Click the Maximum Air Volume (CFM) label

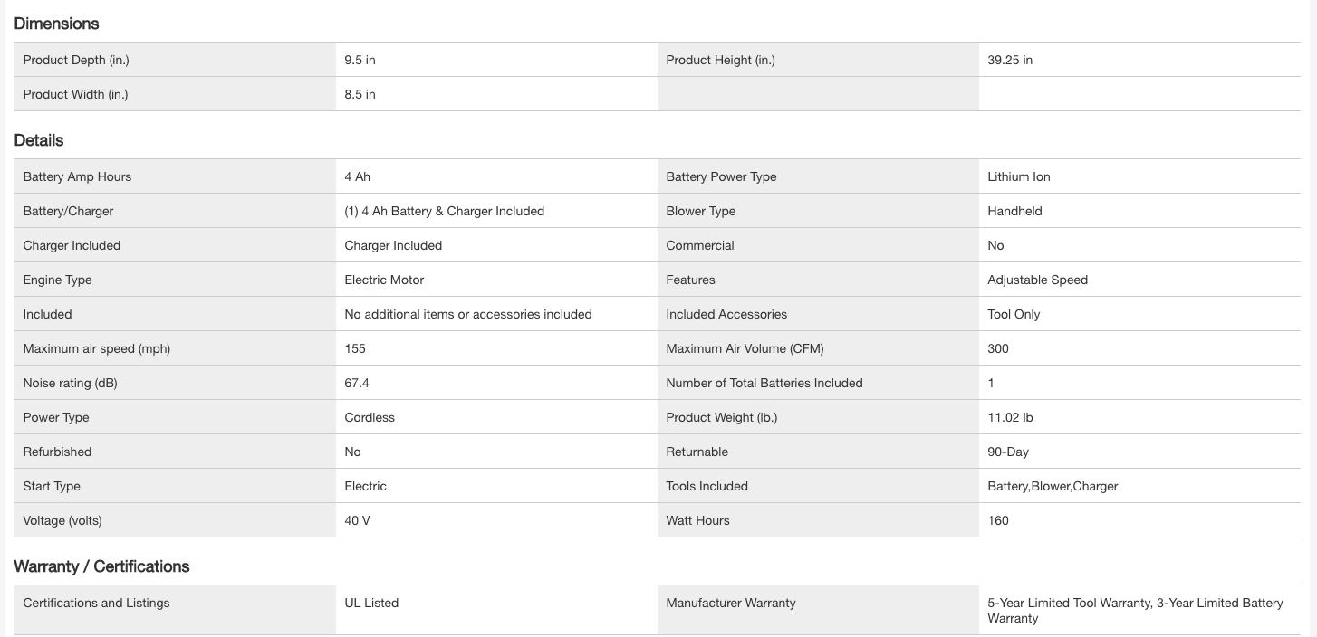745,349
